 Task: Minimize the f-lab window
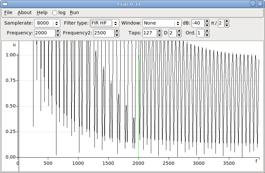tap(253, 4)
